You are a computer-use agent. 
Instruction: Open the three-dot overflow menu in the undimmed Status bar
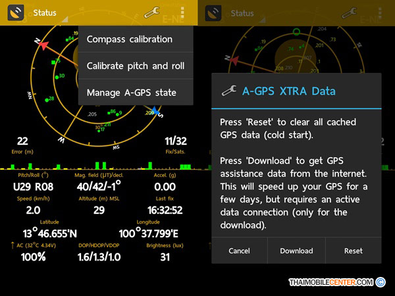[x=182, y=12]
